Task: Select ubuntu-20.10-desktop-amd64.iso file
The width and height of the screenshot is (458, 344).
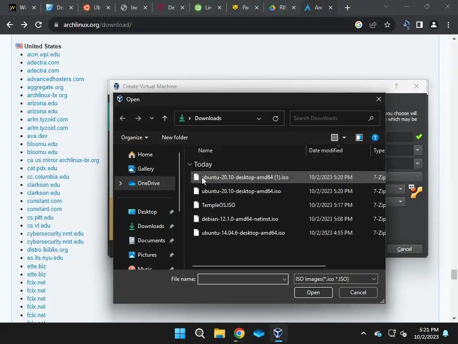Action: [x=241, y=191]
